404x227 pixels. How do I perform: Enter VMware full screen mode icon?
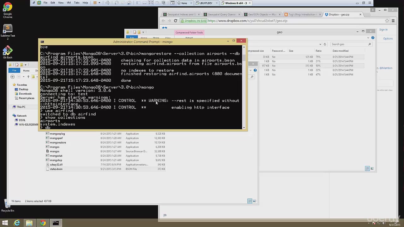[151, 3]
